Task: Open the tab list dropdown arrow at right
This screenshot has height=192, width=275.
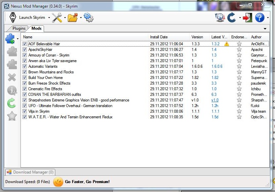Action: click(265, 29)
